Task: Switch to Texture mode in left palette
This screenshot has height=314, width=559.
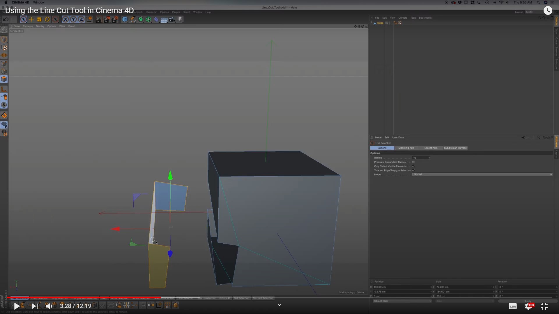Action: [4, 47]
